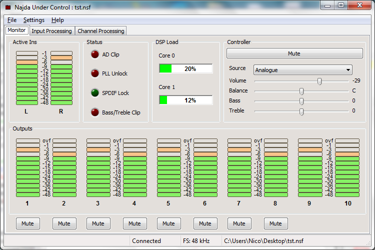Screen dimensions: 375x250
Task: Click the Core 0 label
Action: [x=166, y=55]
